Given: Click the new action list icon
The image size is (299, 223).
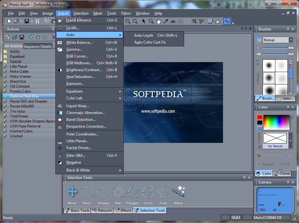Looking at the screenshot, I should [x=7, y=37].
